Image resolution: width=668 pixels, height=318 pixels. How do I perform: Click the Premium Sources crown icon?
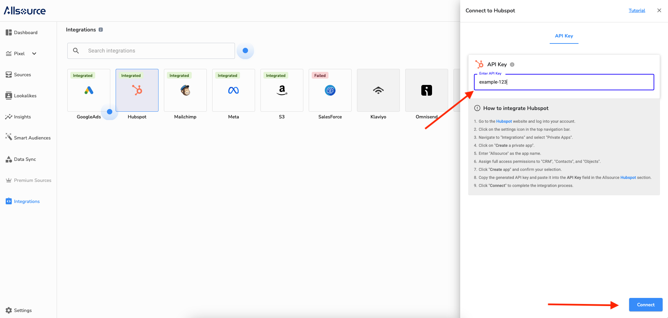9,180
